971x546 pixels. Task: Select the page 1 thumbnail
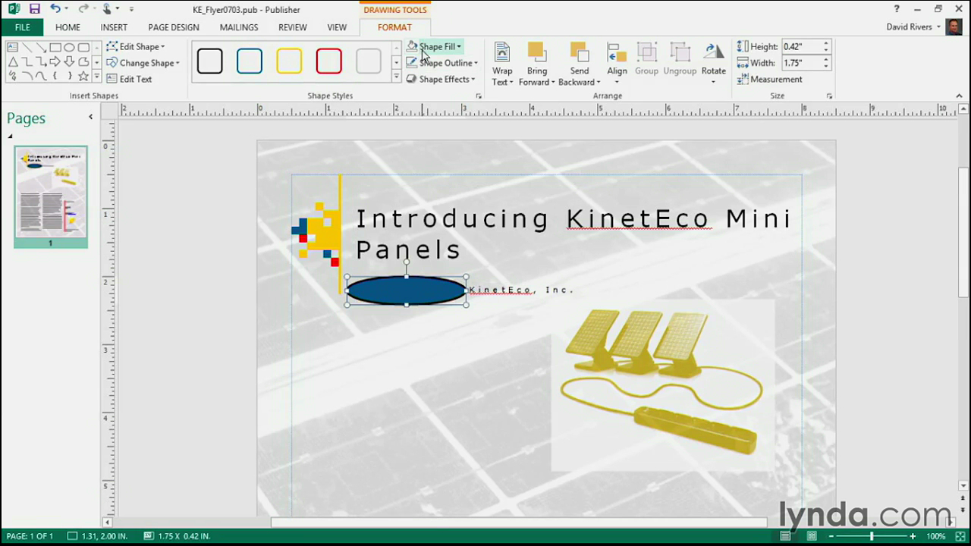51,192
